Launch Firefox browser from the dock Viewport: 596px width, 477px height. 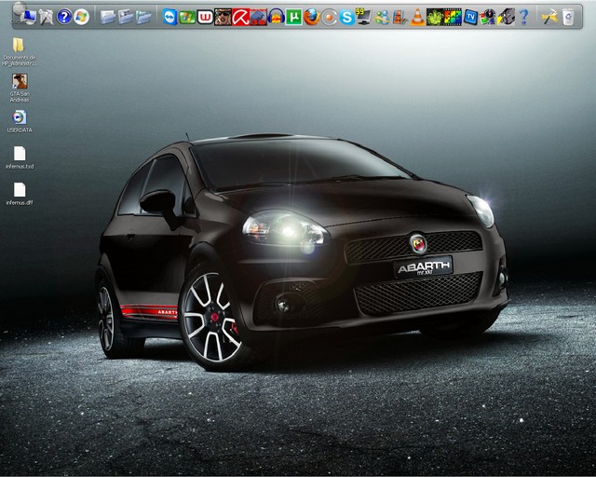(312, 17)
